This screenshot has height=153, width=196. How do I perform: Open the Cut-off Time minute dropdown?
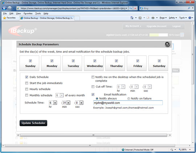136,87
